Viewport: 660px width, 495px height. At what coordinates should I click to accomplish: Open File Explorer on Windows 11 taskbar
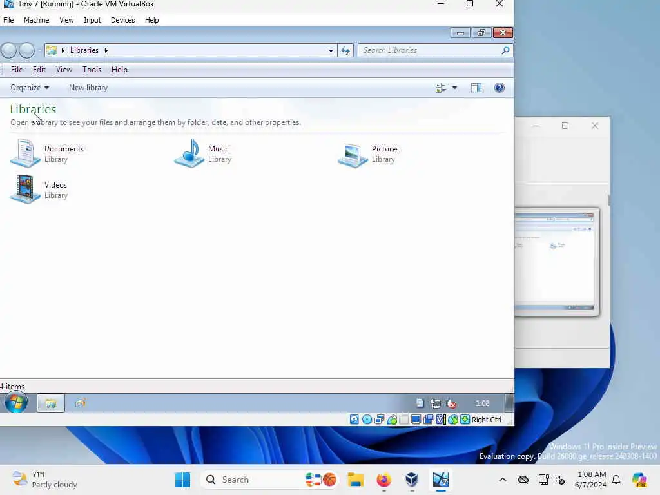click(x=356, y=480)
